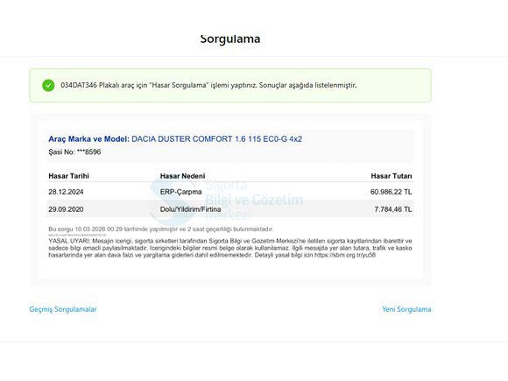The height and width of the screenshot is (381, 508).
Task: Click the query timestamp line 10.03.2026 00:29
Action: [x=160, y=229]
